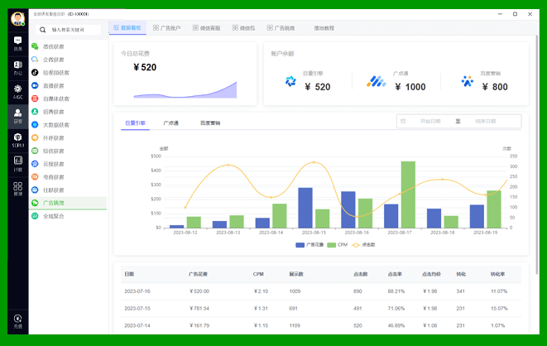The width and height of the screenshot is (547, 346).
Task: Toggle the CPM legend series in chart
Action: pyautogui.click(x=338, y=245)
